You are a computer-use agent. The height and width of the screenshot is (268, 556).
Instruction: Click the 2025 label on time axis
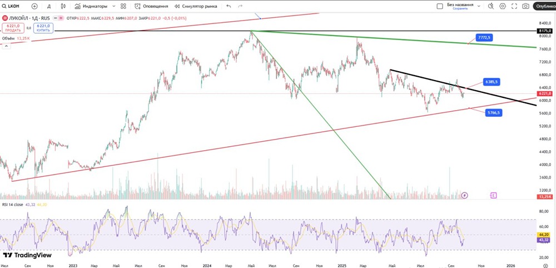[342, 265]
